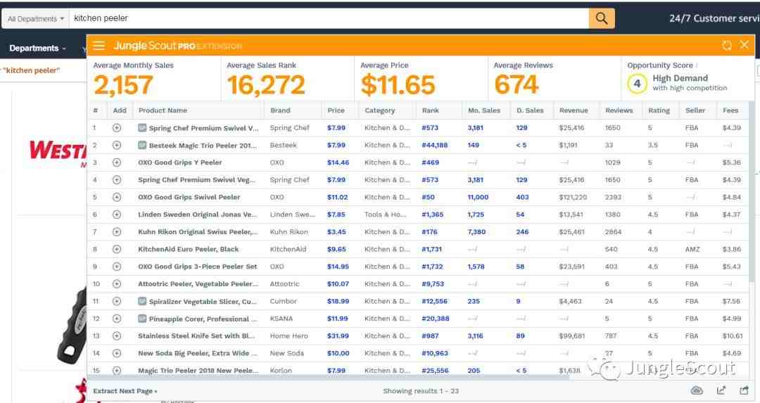Expand the Departments navigation menu
760x403 pixels.
[38, 48]
